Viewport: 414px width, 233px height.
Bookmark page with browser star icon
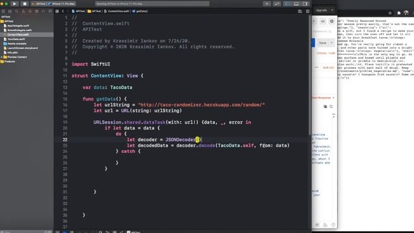pos(390,13)
